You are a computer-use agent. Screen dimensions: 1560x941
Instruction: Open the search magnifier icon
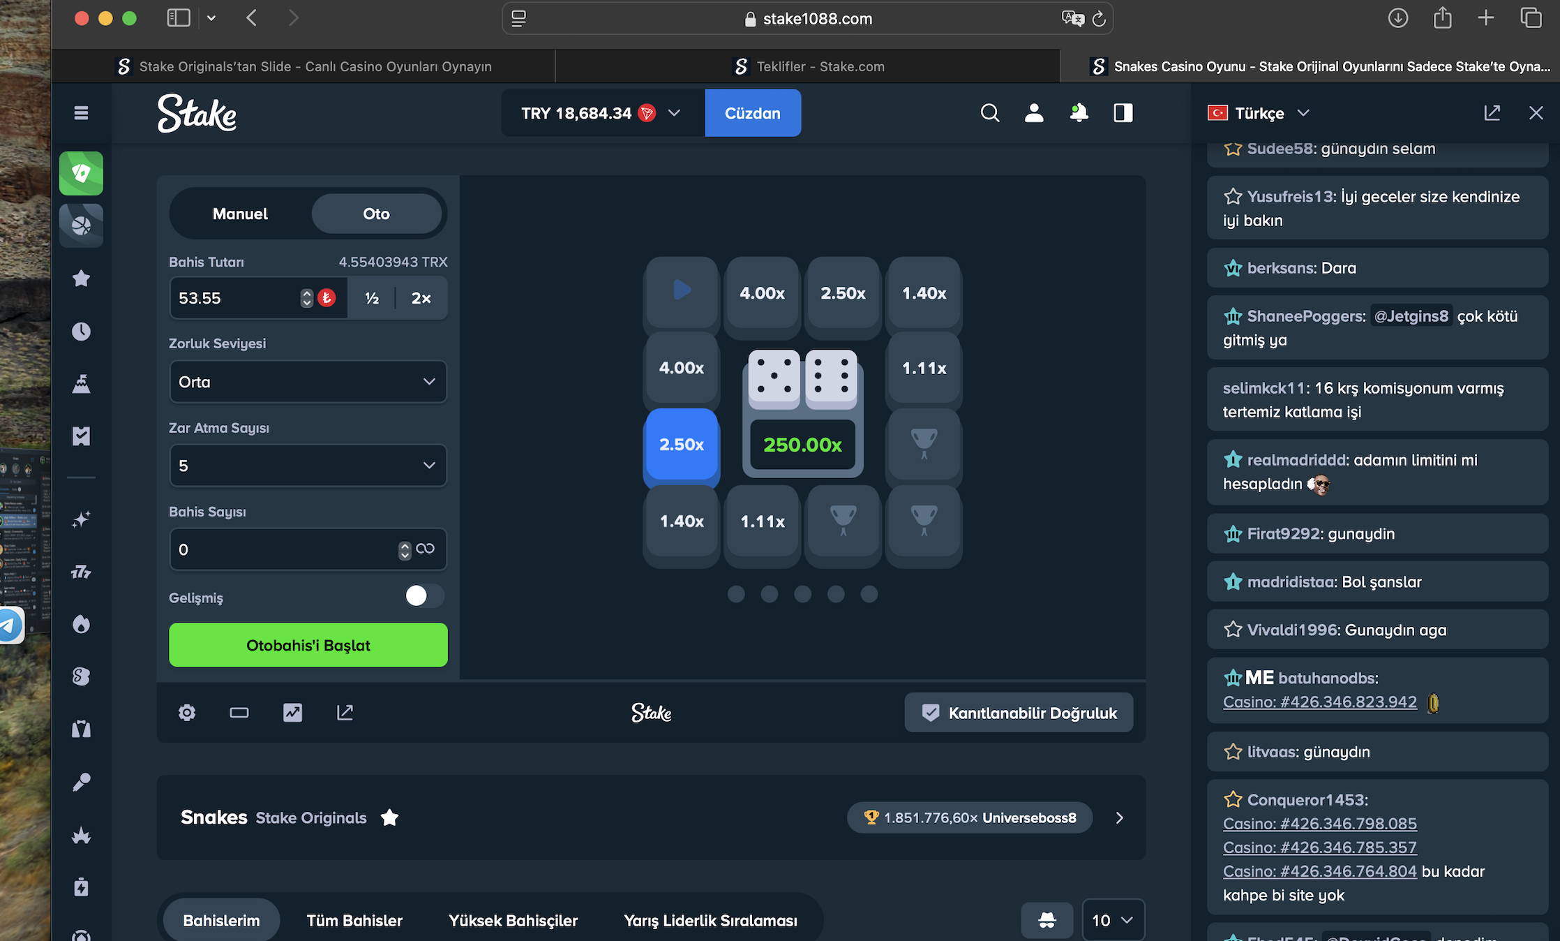990,113
